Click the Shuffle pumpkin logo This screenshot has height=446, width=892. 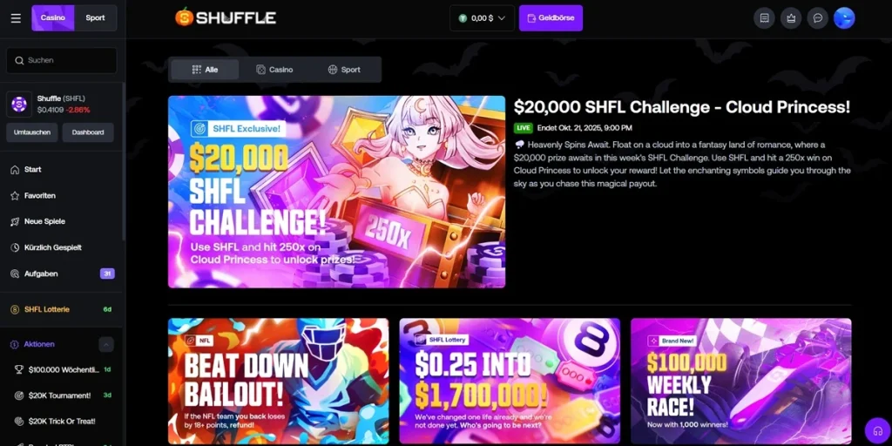pos(226,17)
